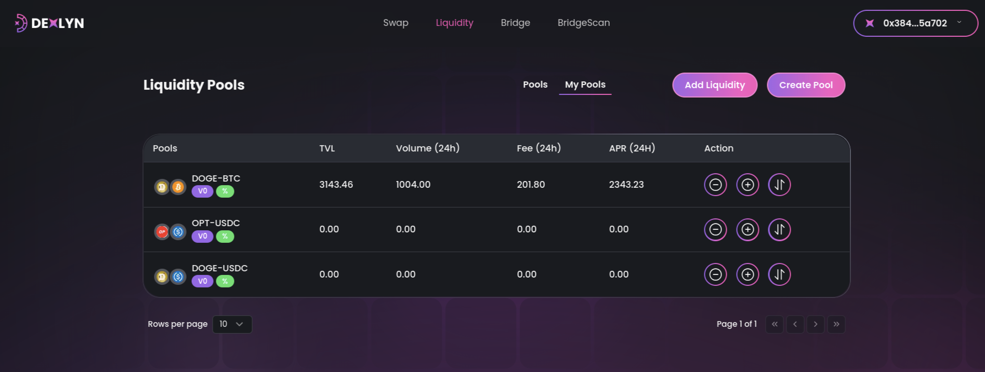Swap in the DOGE-BTC pool row
Image resolution: width=985 pixels, height=372 pixels.
(779, 185)
